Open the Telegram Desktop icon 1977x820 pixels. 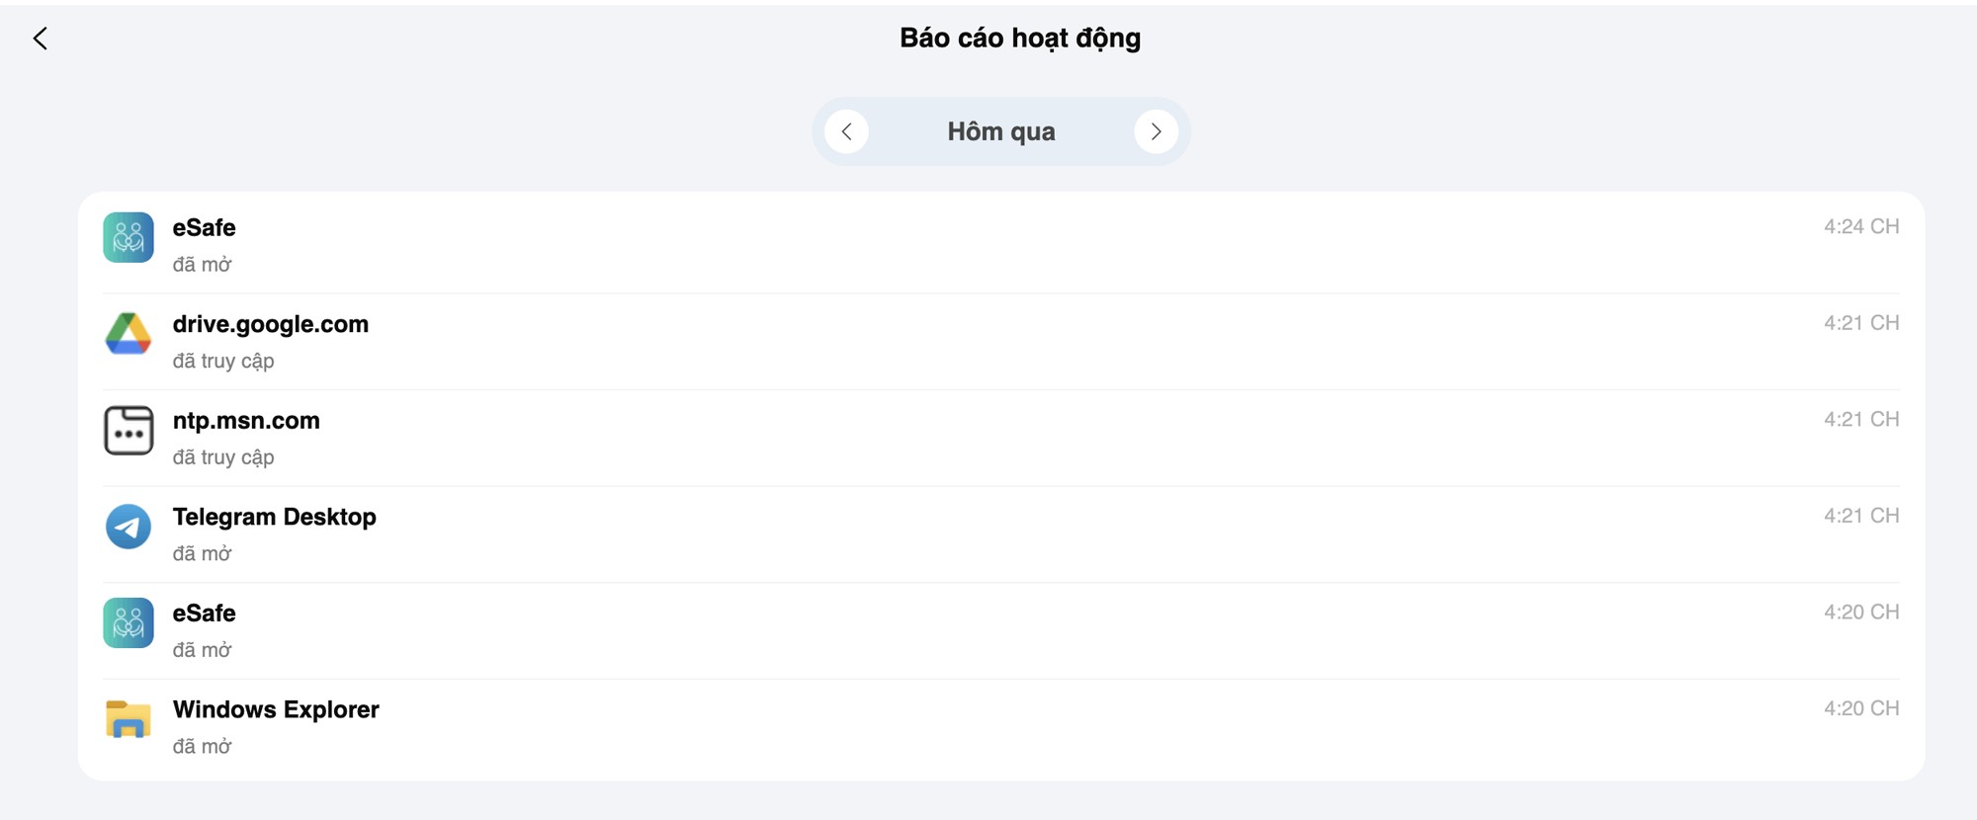[x=128, y=527]
